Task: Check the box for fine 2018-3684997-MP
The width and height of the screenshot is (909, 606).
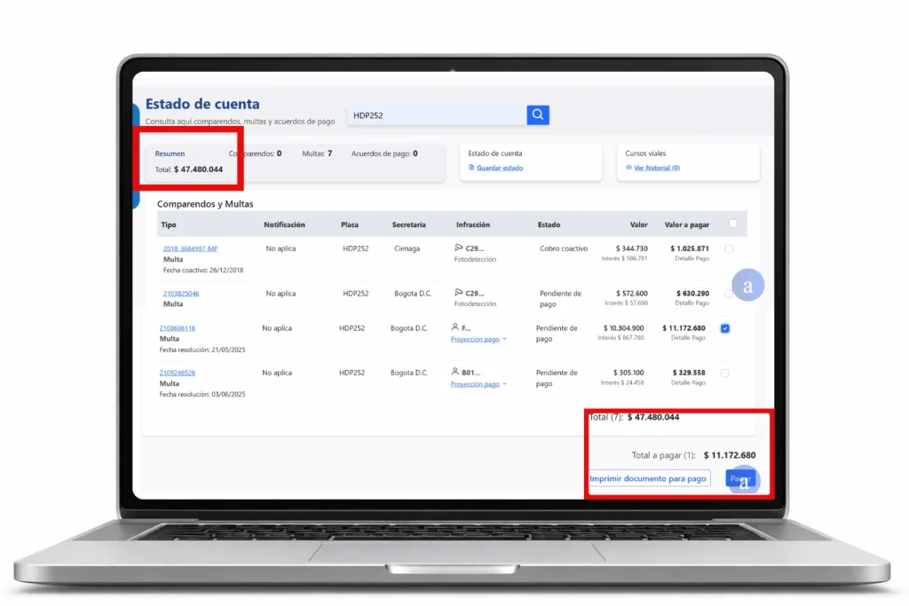Action: [729, 248]
